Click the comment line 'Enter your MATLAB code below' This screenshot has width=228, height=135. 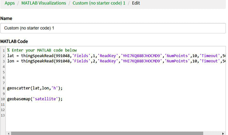point(42,50)
